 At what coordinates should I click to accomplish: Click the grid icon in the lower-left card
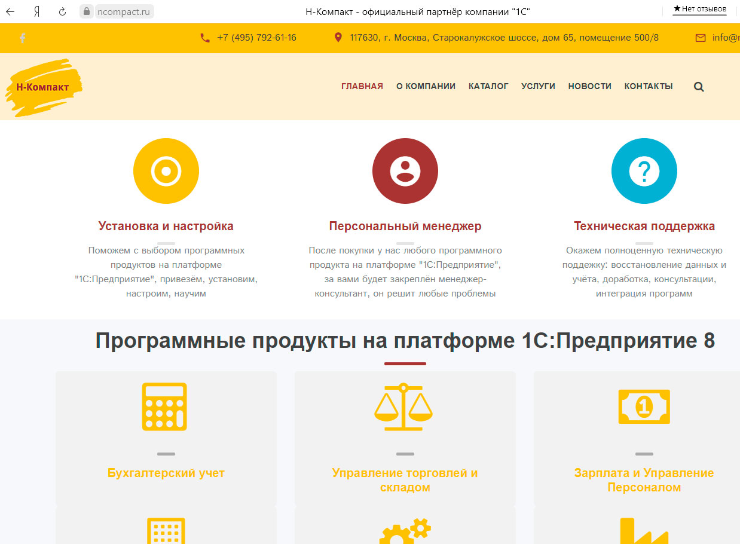(166, 531)
